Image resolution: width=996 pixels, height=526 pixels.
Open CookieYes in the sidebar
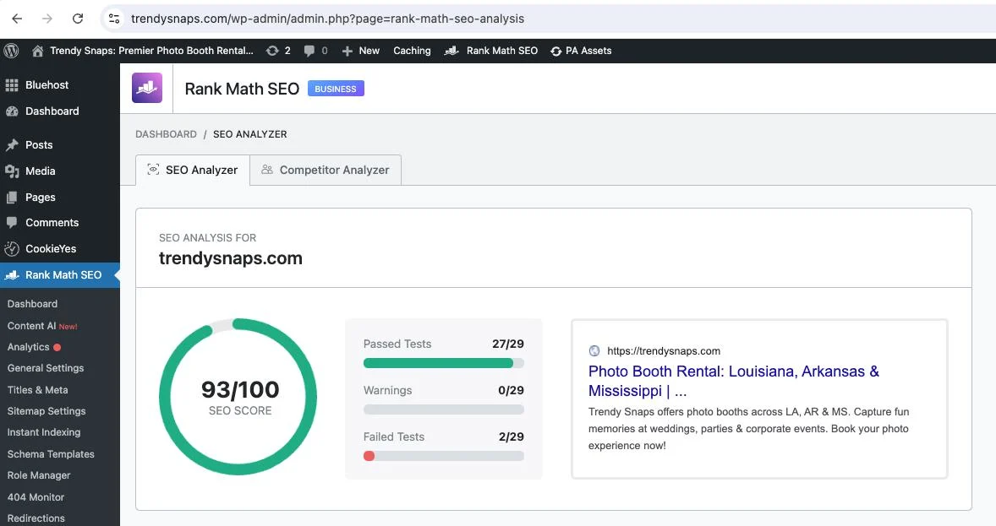point(51,249)
